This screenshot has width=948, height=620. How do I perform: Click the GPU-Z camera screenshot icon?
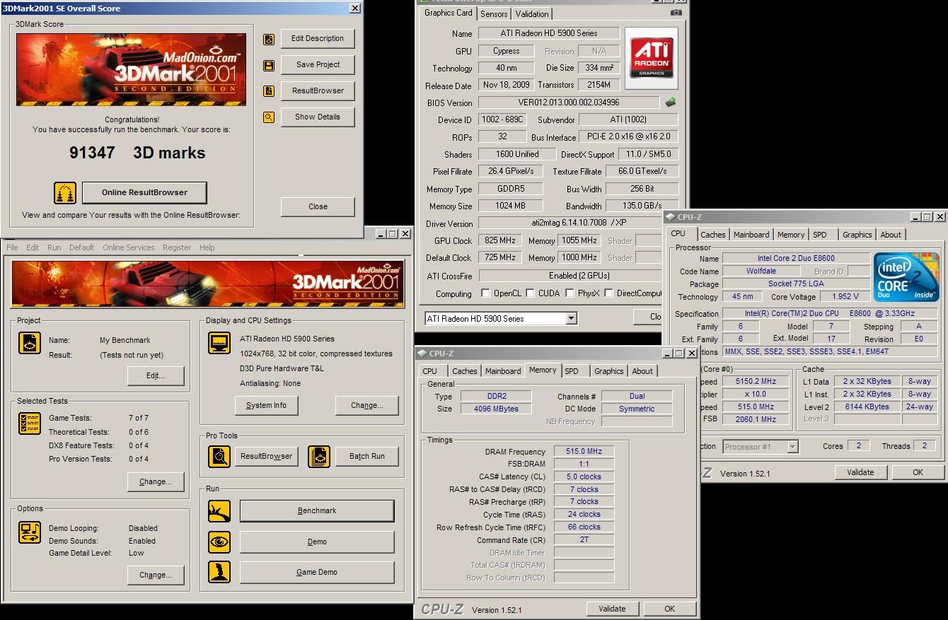click(x=676, y=12)
